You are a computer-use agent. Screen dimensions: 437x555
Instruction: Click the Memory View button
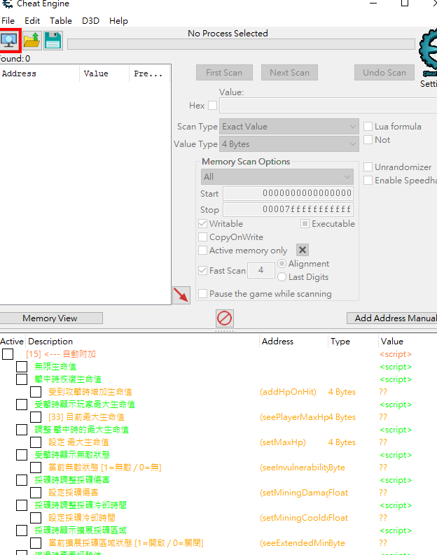coord(50,318)
